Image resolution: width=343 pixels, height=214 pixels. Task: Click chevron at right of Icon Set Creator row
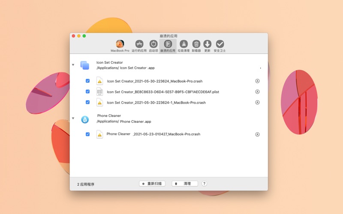click(x=260, y=68)
